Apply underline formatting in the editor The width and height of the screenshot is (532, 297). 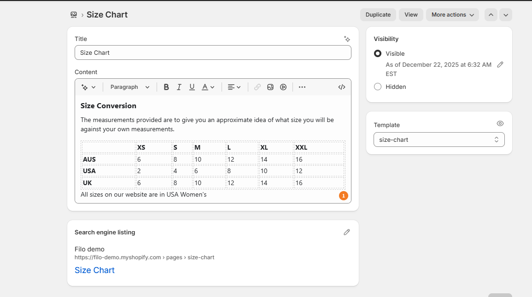coord(192,87)
